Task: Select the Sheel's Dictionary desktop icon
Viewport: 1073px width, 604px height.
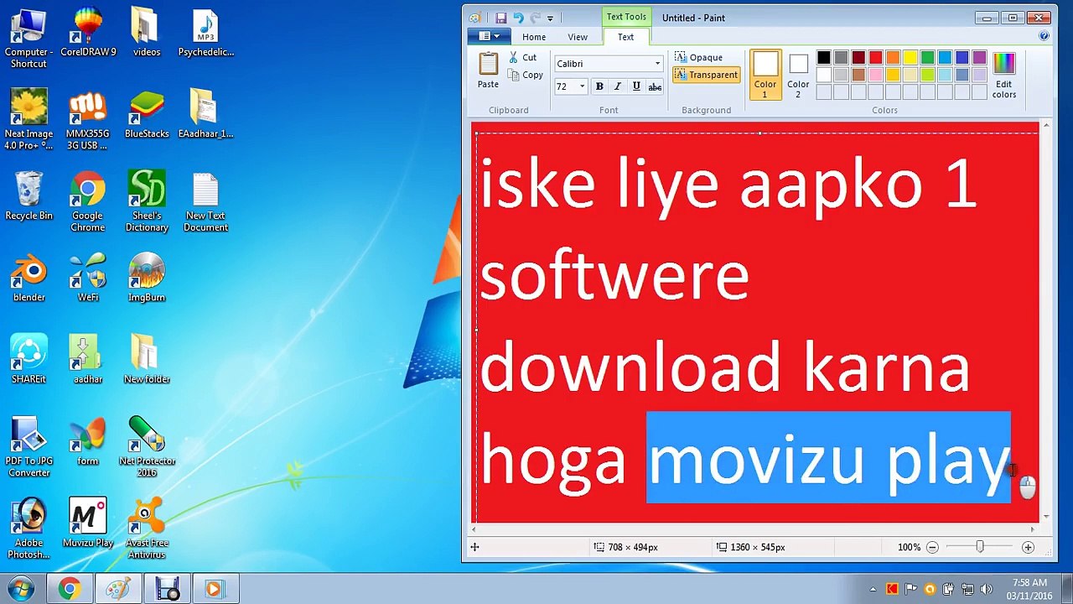Action: coord(147,202)
